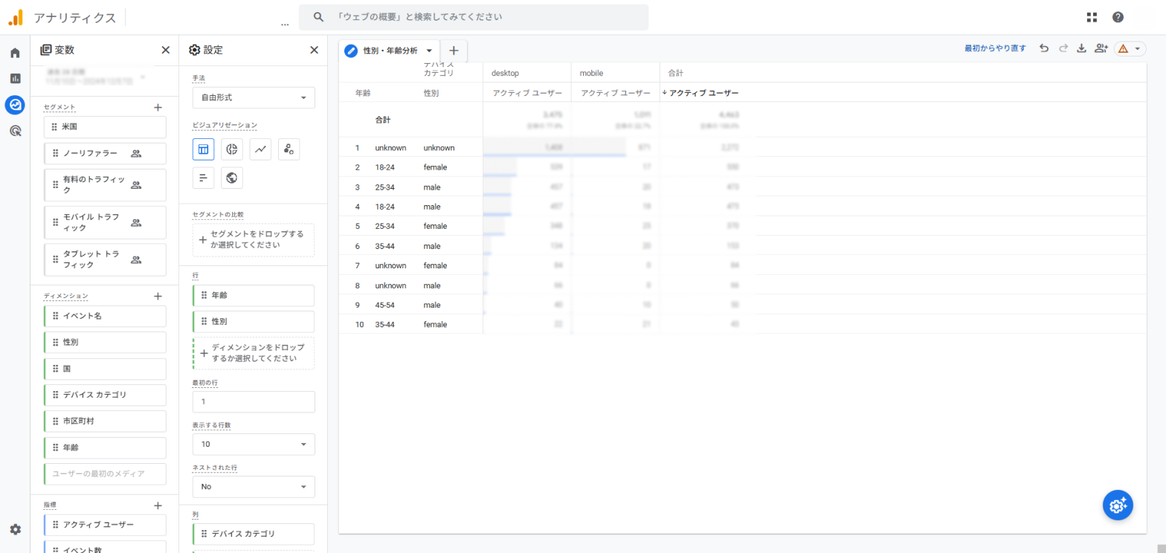1166x553 pixels.
Task: Open Reports from the left navigation bar
Action: (15, 78)
